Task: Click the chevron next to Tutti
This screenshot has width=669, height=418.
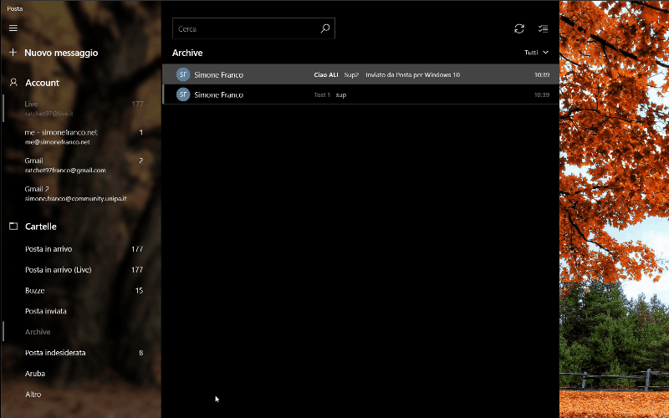Action: [x=546, y=53]
